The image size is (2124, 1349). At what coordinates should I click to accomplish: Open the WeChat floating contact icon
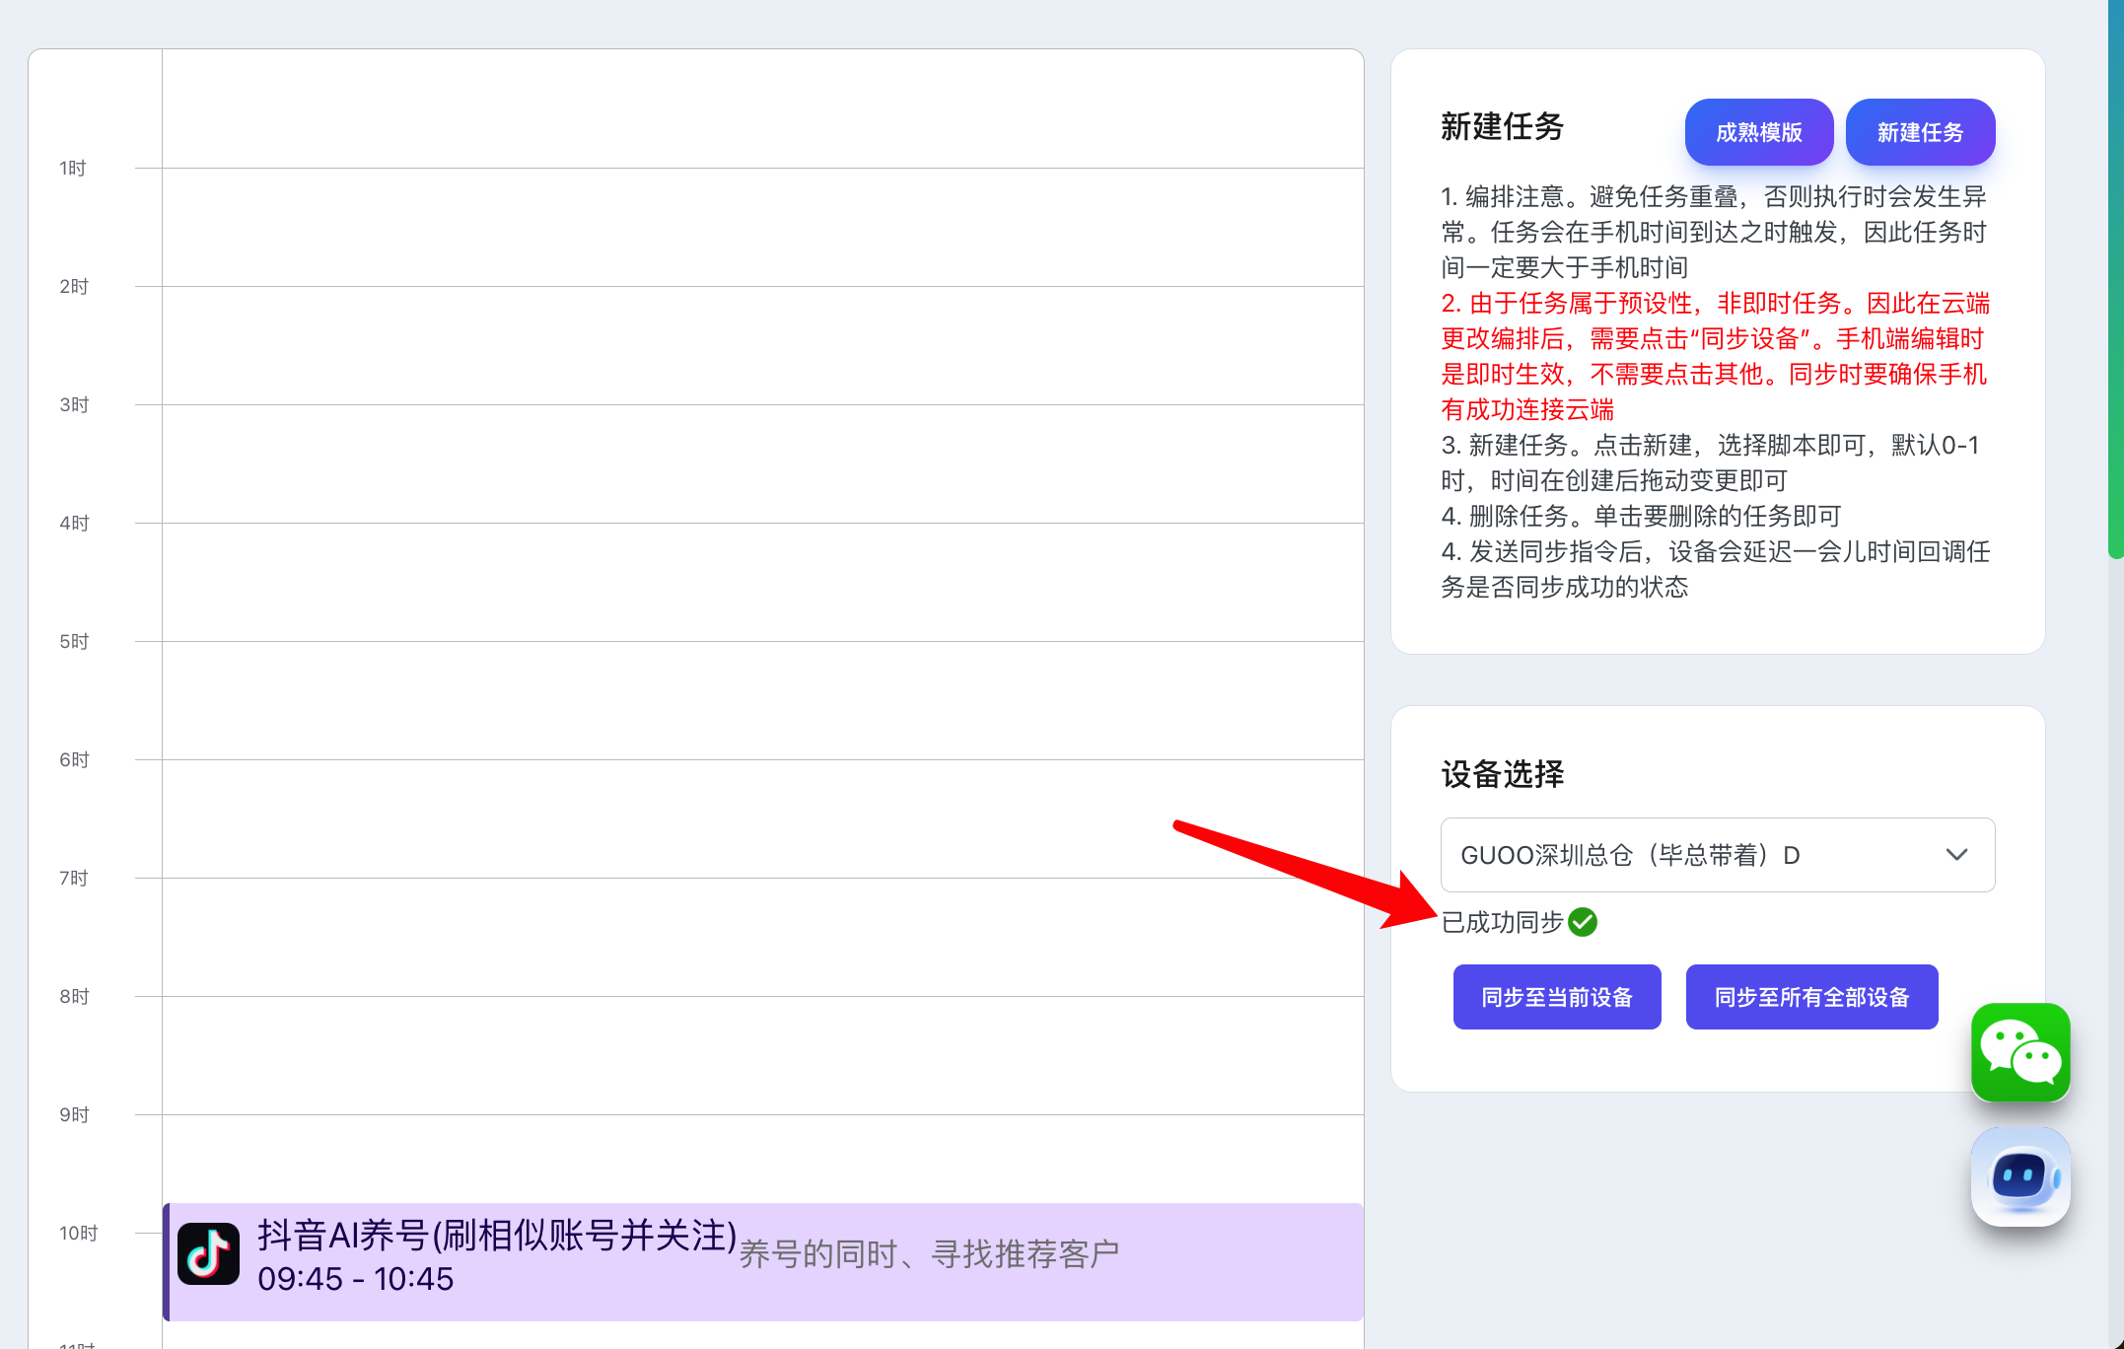[x=2019, y=1052]
